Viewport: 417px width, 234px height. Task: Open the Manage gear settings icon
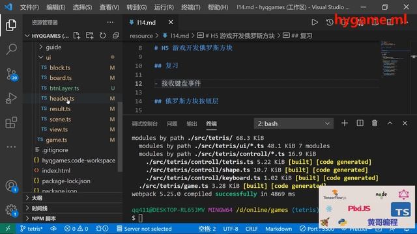11,210
